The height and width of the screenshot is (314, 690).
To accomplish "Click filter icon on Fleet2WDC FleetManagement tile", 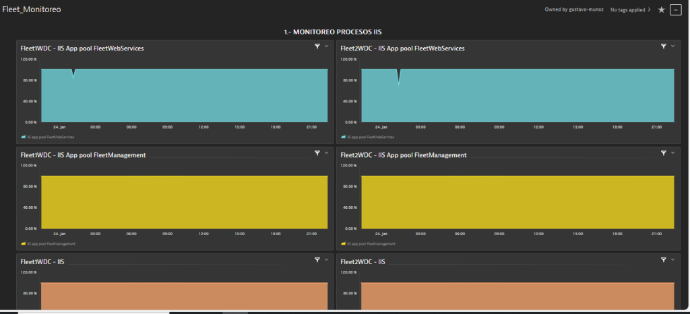I will tap(664, 153).
